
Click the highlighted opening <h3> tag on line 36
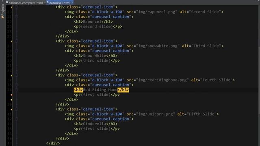[x=78, y=90]
